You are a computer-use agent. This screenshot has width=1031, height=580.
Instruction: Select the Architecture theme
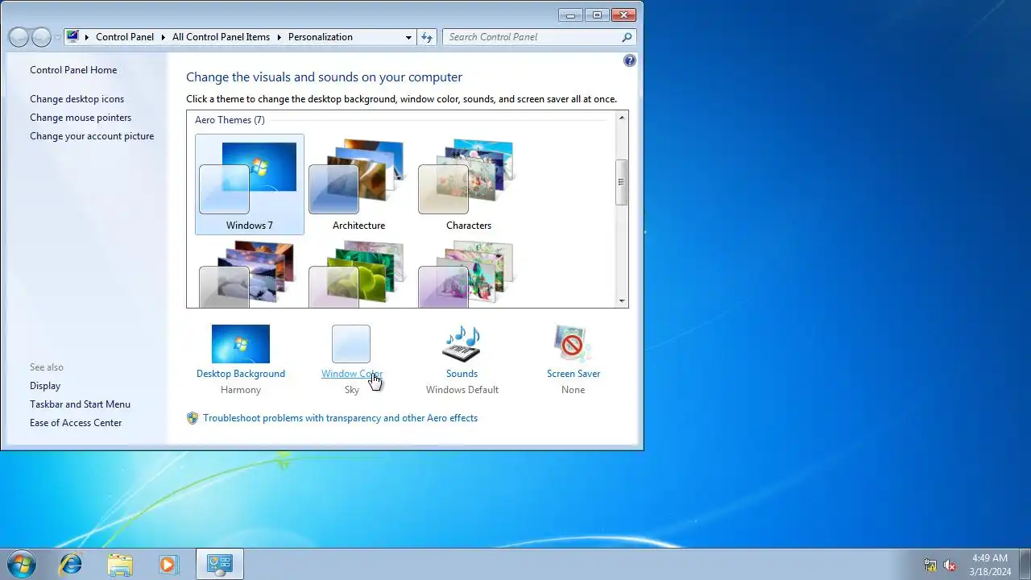click(359, 184)
